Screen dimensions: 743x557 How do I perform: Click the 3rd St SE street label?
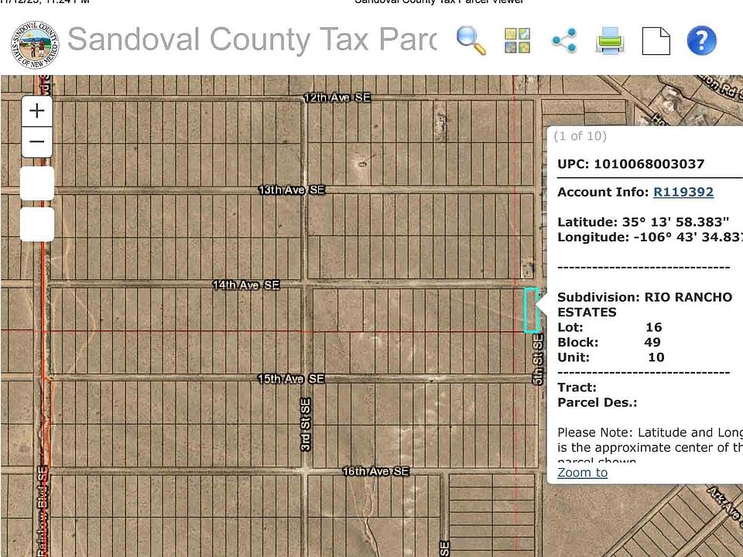[x=306, y=425]
